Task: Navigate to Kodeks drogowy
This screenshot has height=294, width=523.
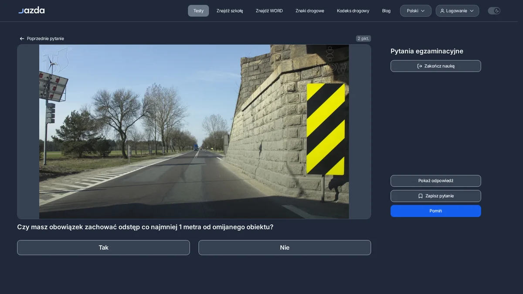Action: [353, 11]
